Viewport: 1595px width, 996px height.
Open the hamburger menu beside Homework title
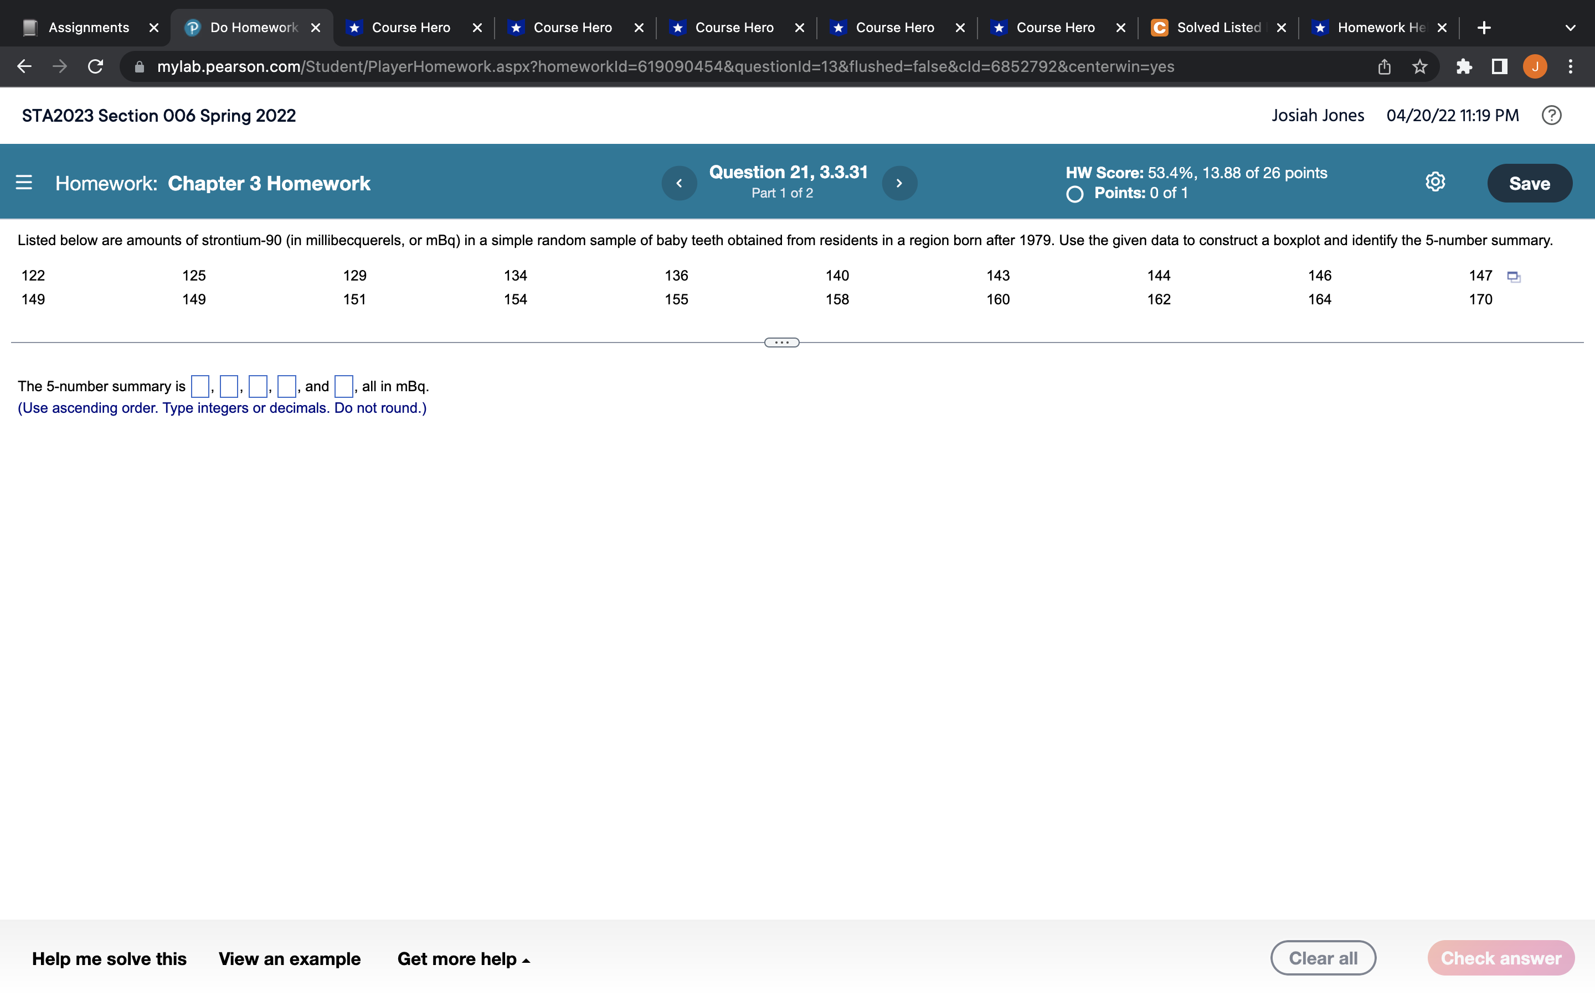pyautogui.click(x=24, y=183)
